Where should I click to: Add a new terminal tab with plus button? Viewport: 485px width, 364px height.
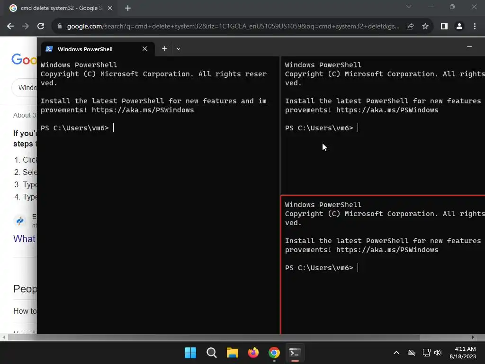pyautogui.click(x=164, y=49)
